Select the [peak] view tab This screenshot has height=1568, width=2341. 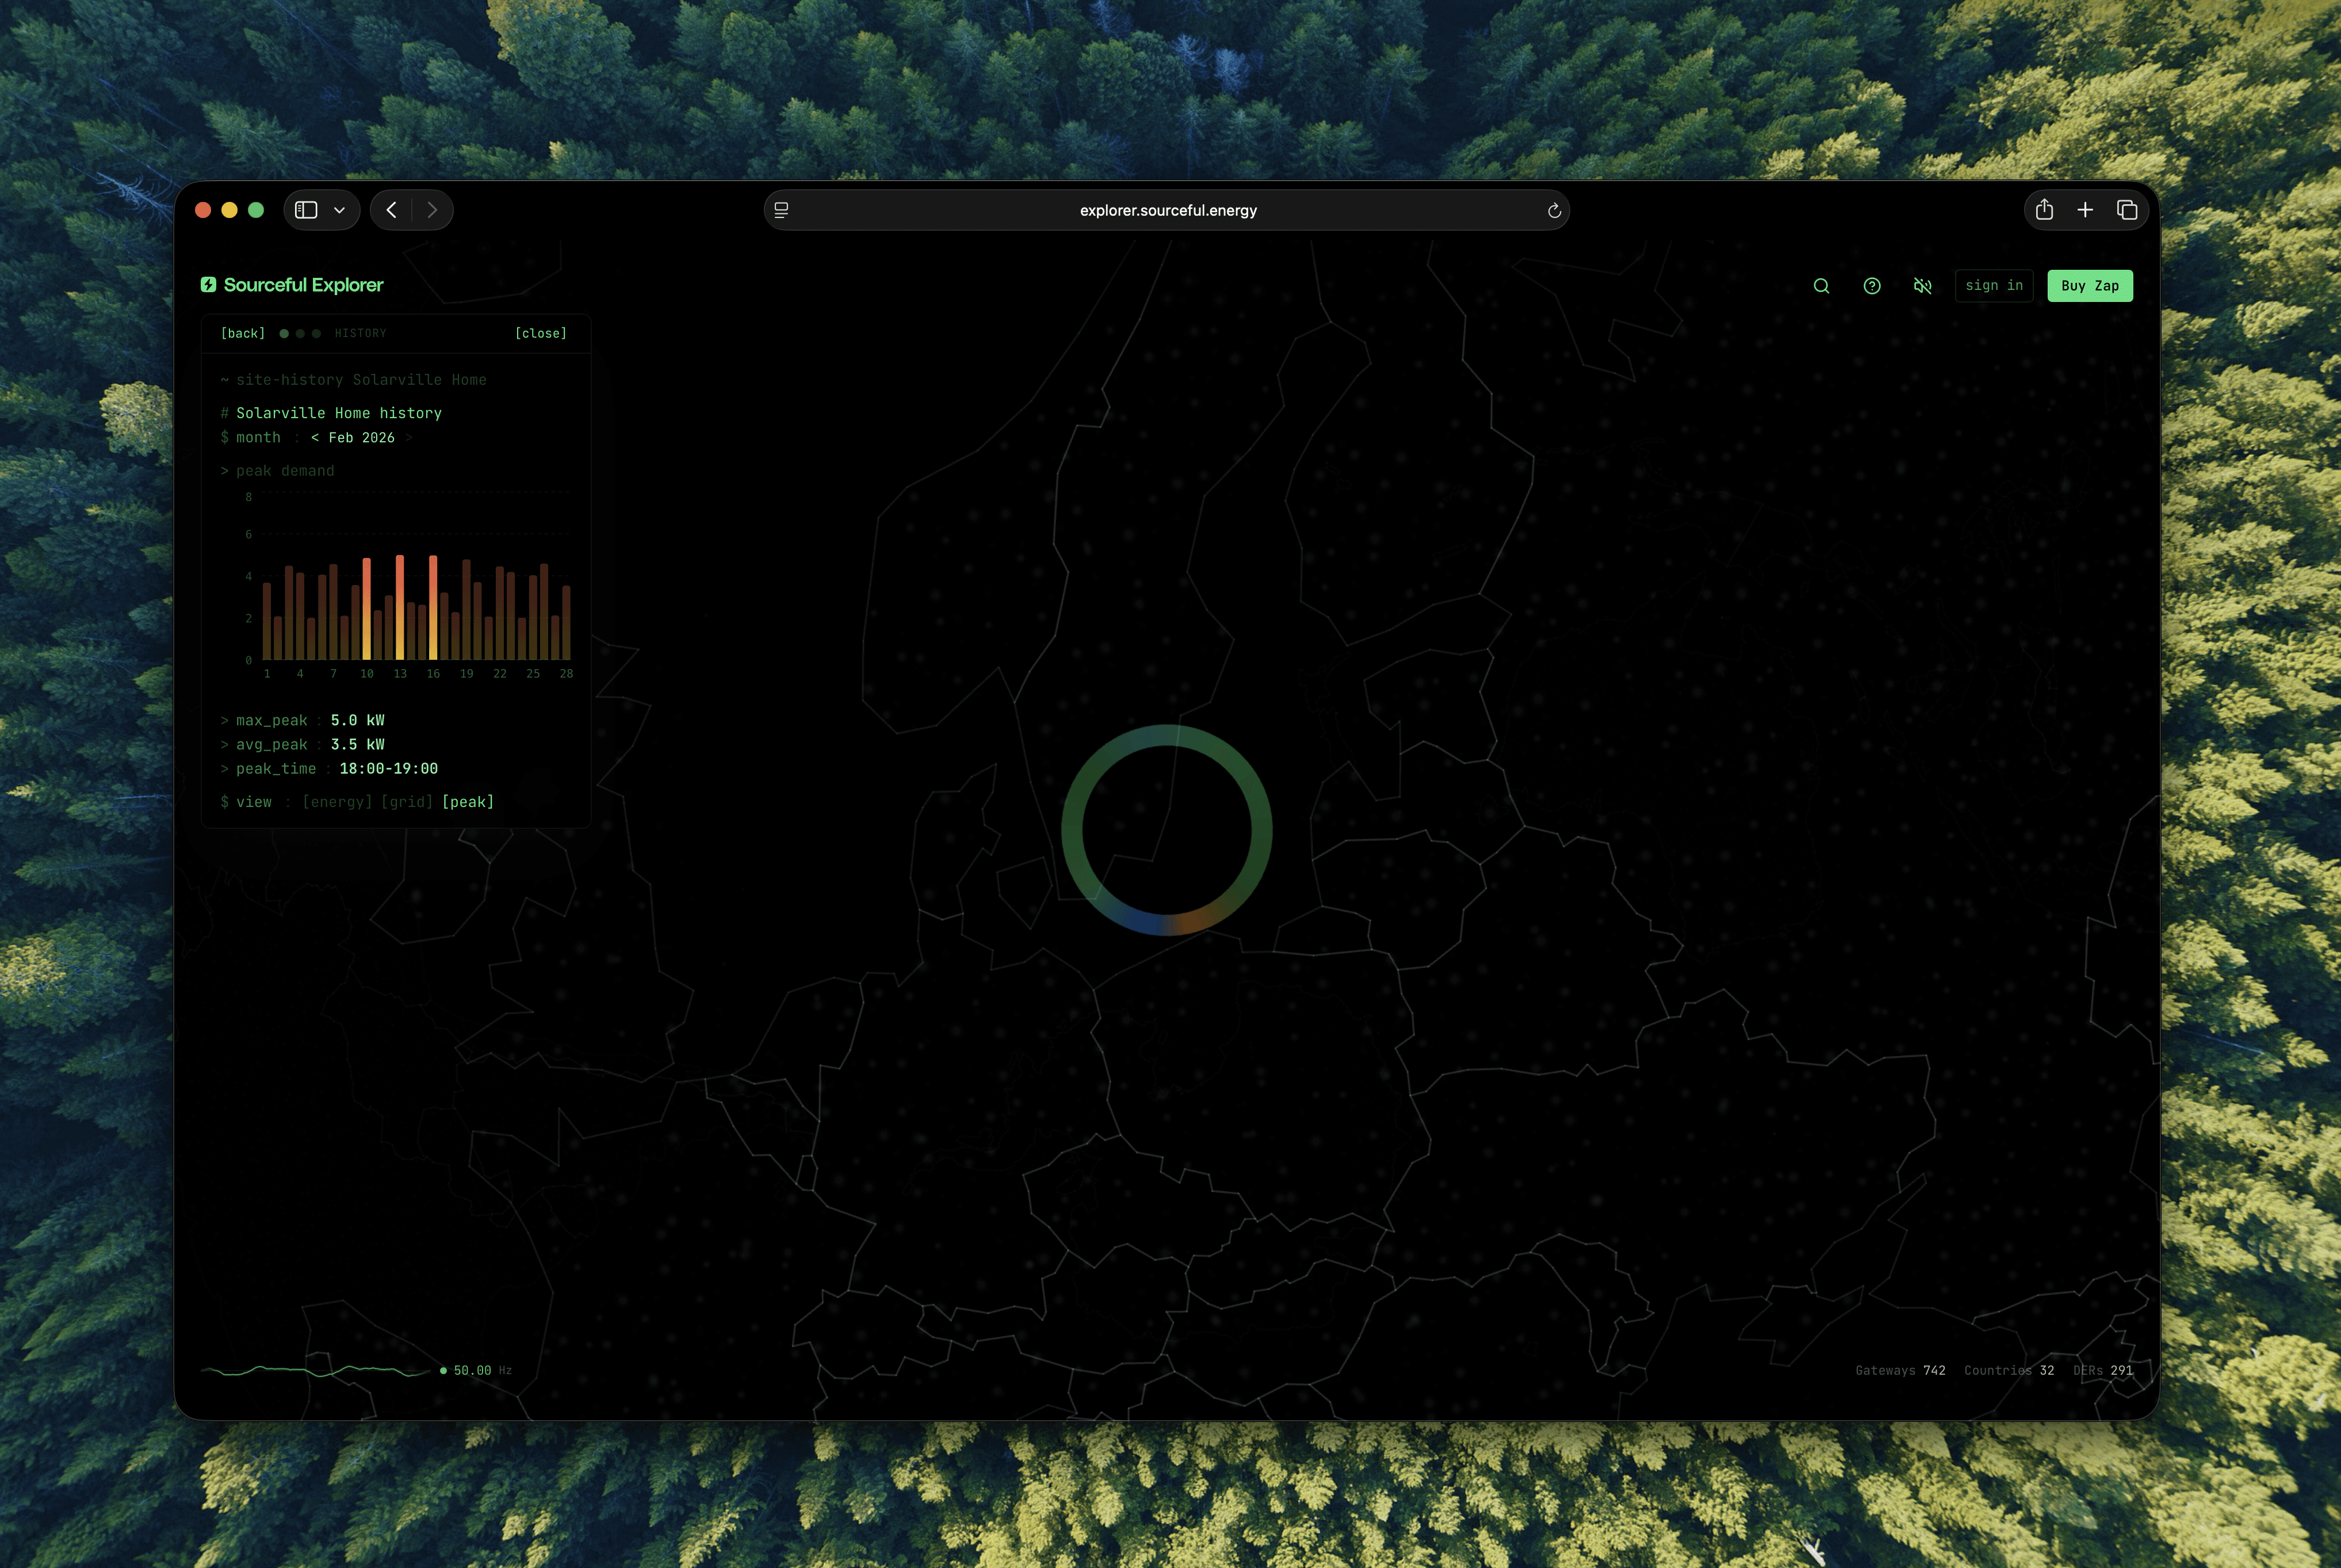[x=468, y=801]
